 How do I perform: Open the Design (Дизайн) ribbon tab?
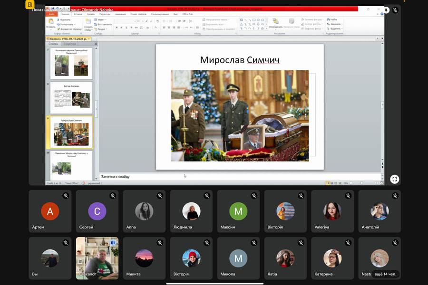pyautogui.click(x=91, y=14)
